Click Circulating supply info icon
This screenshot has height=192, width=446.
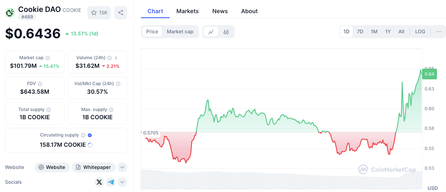pos(83,135)
